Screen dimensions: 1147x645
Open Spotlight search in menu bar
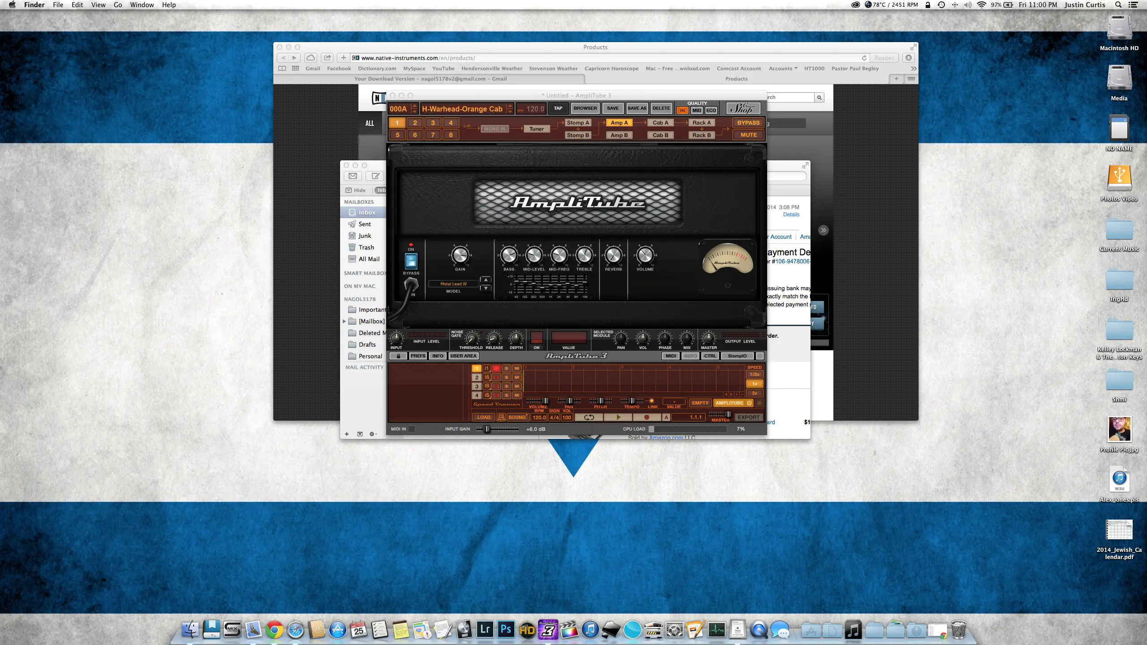click(x=1118, y=5)
